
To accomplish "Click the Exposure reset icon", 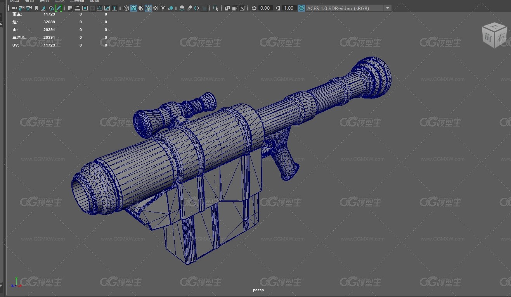I will (x=254, y=8).
